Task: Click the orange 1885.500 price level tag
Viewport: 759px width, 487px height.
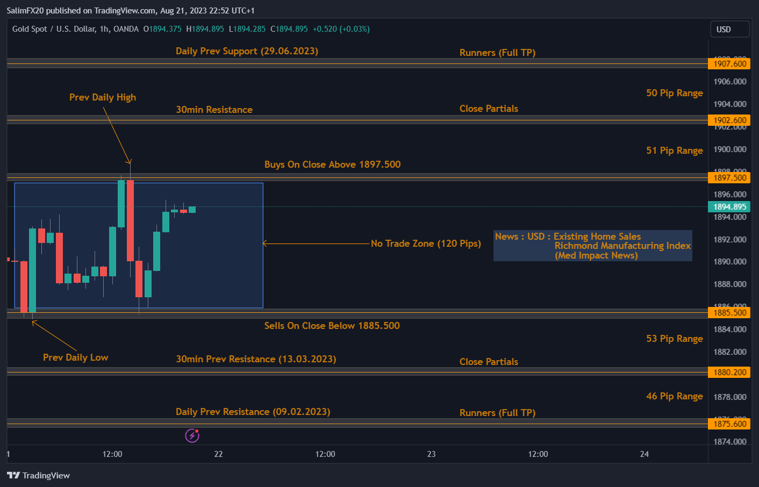Action: [x=729, y=312]
